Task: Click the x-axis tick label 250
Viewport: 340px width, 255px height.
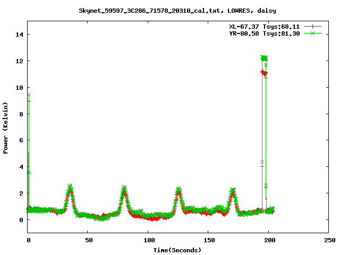Action: pos(330,240)
